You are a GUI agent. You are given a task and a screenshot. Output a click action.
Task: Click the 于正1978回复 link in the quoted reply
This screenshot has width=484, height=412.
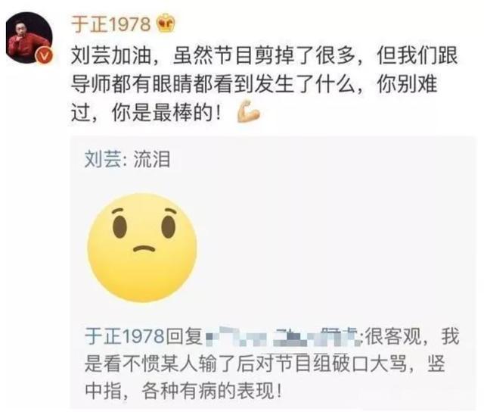click(144, 336)
